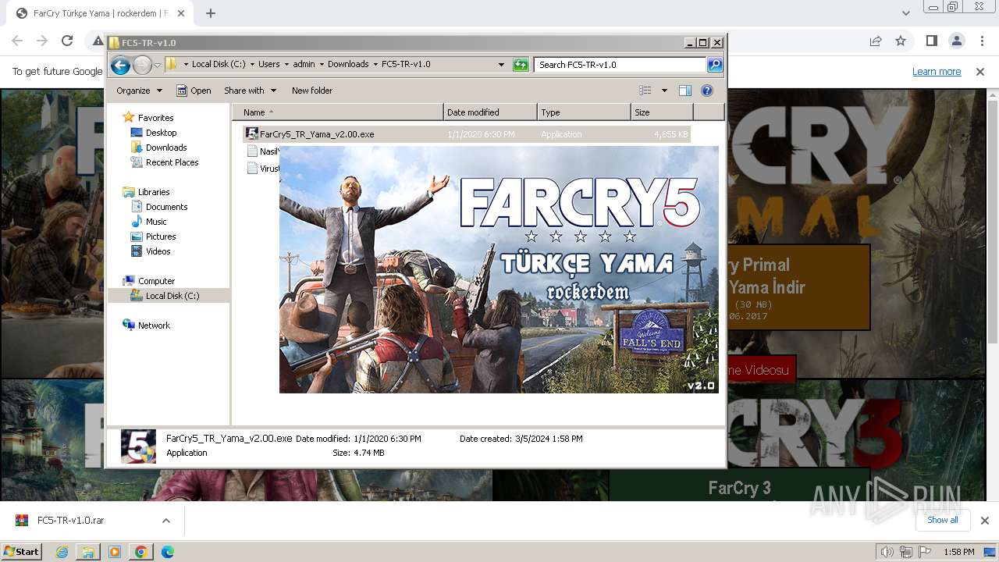Launch Internet Explorer from taskbar
The width and height of the screenshot is (999, 562).
coord(62,552)
